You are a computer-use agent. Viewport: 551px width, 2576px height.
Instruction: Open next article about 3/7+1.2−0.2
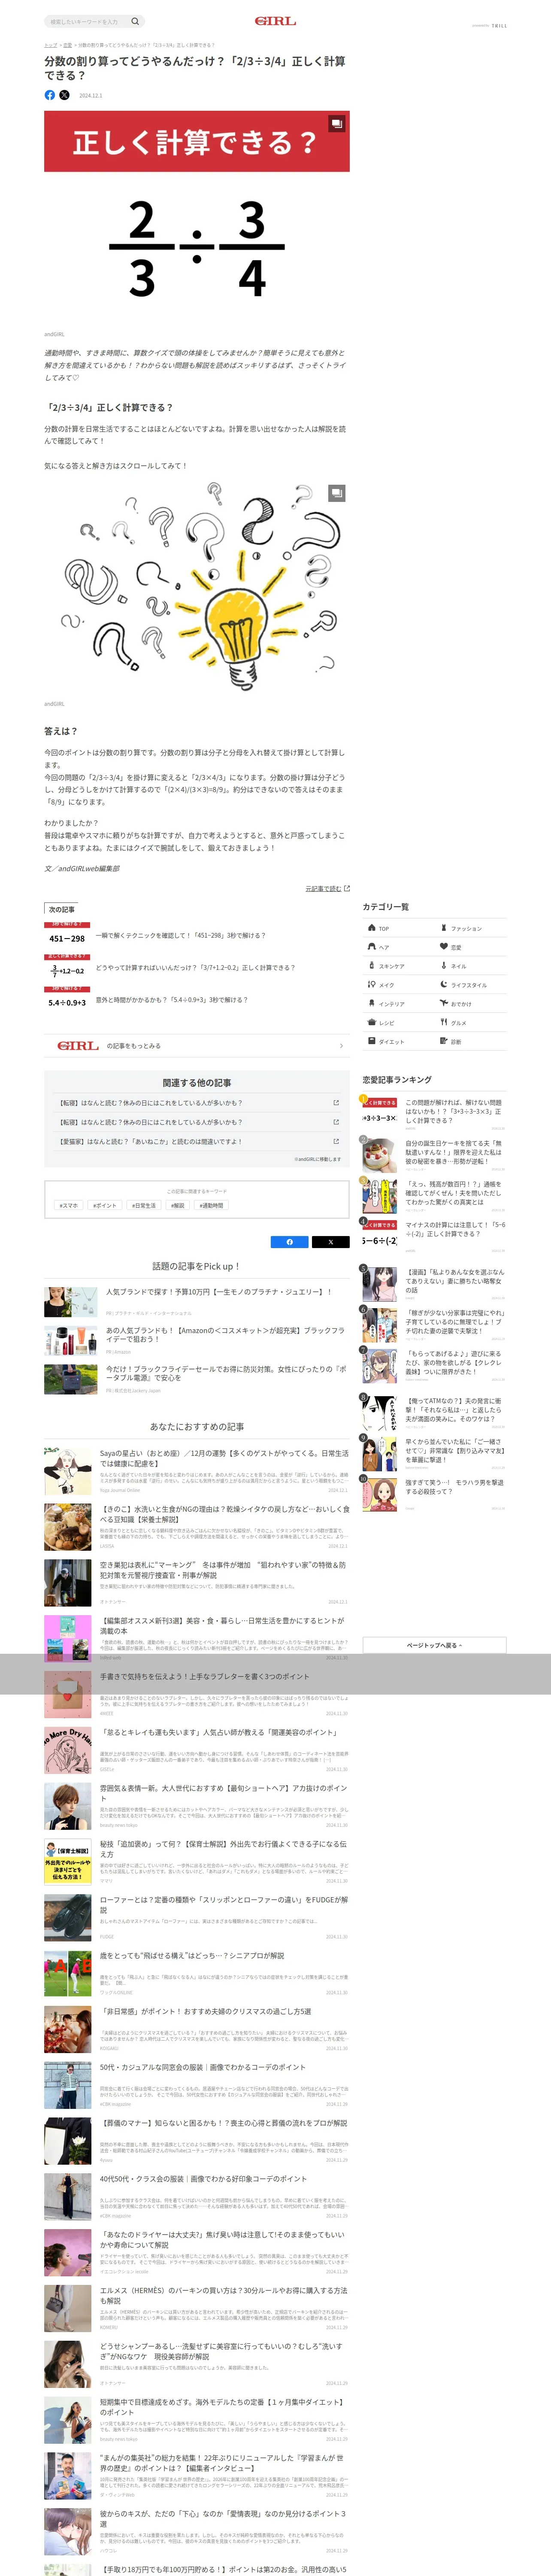pos(197,968)
